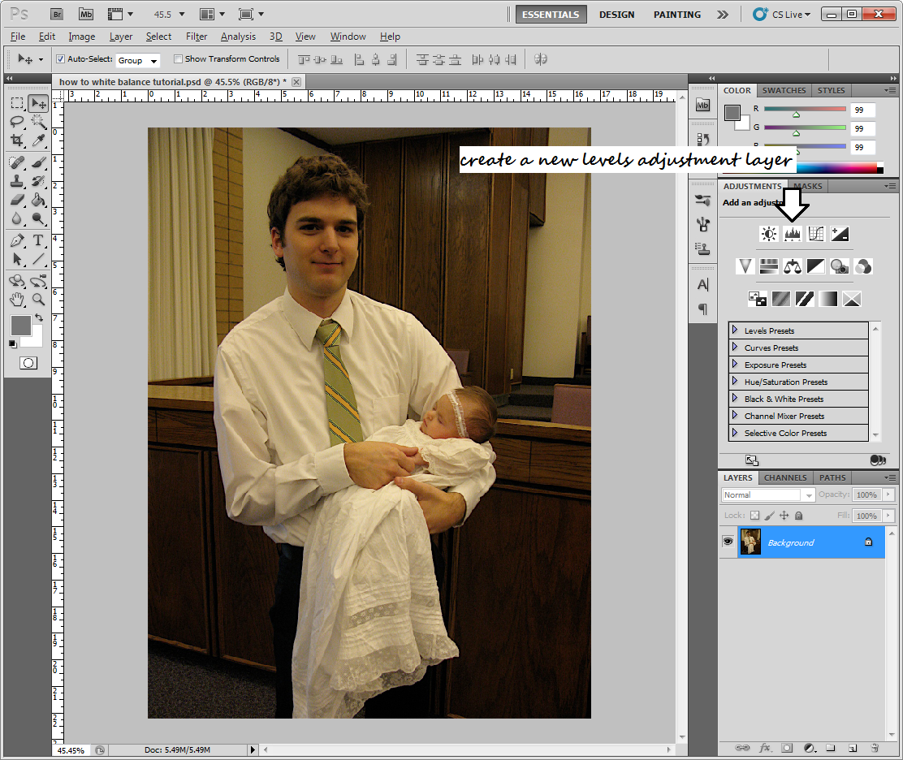Expand Levels Presets list
903x760 pixels.
coord(735,330)
